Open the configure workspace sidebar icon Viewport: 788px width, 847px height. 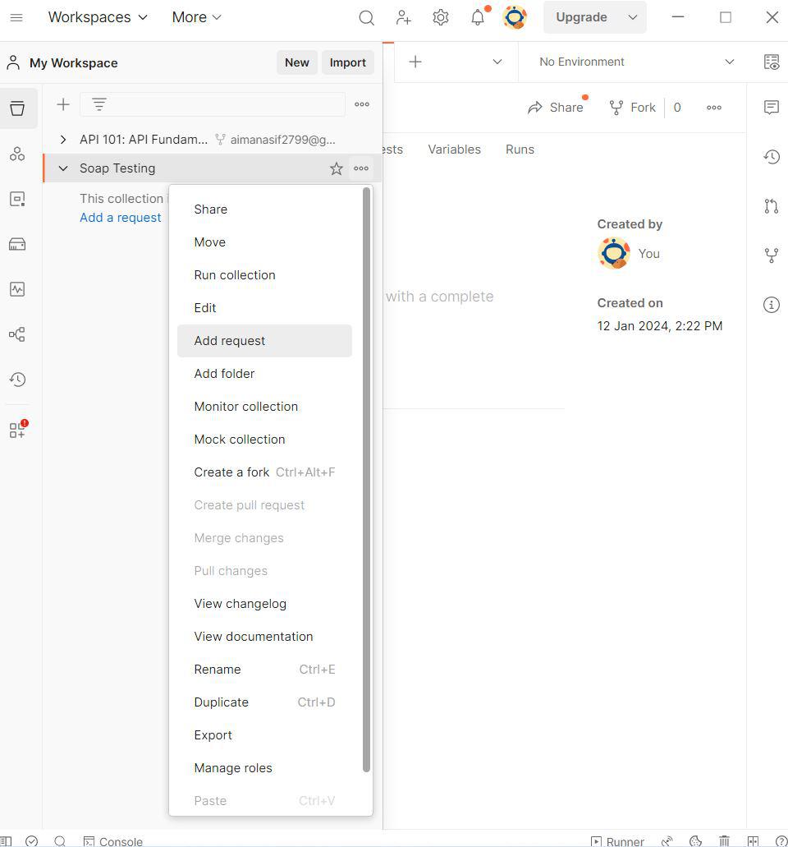point(17,430)
